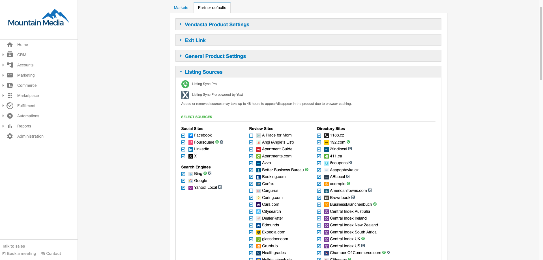The height and width of the screenshot is (260, 543).
Task: Click the Yext X icon in the legend
Action: click(x=185, y=95)
